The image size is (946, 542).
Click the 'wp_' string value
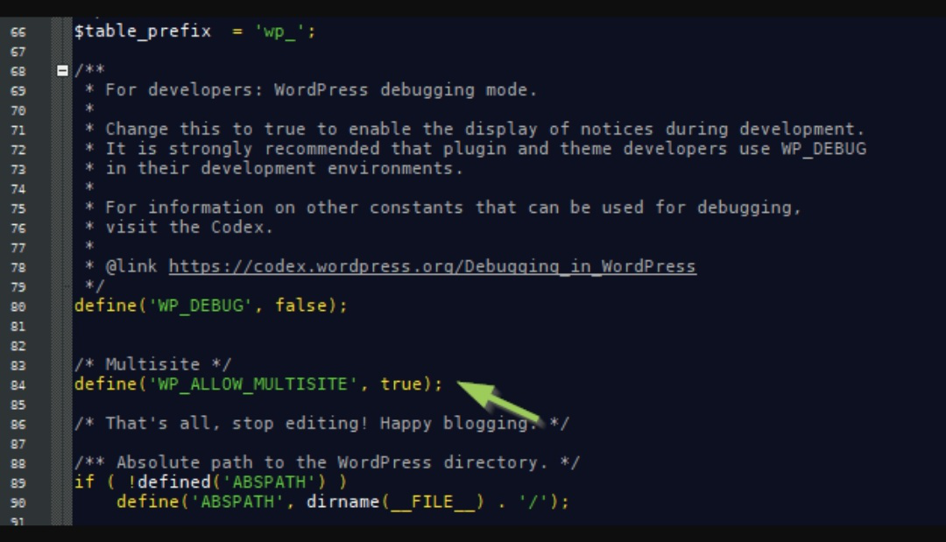coord(279,32)
